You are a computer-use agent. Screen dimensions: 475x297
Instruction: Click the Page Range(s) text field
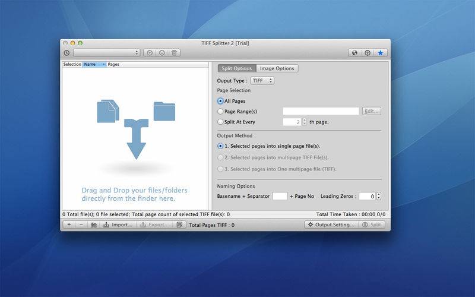(321, 111)
